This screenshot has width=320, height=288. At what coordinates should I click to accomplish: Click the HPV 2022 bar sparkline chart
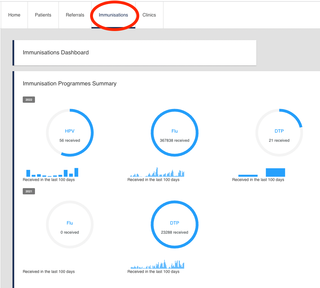(x=52, y=173)
